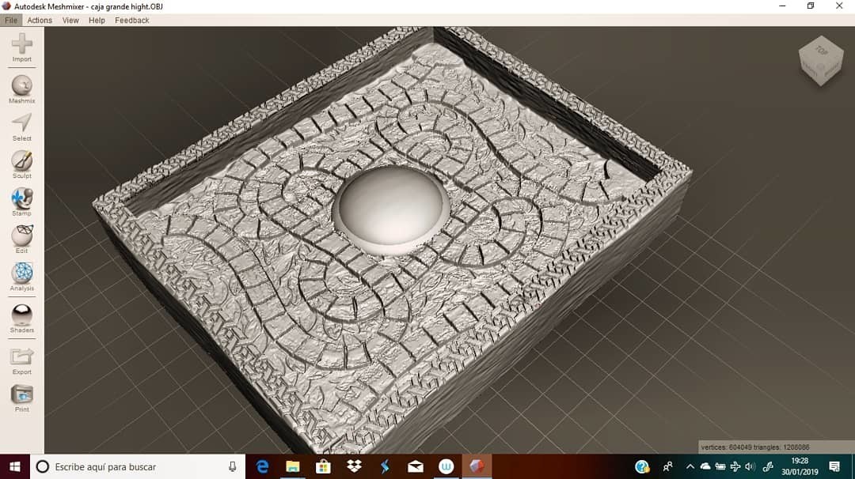Open the help icon in system tray
The image size is (855, 479).
[642, 466]
